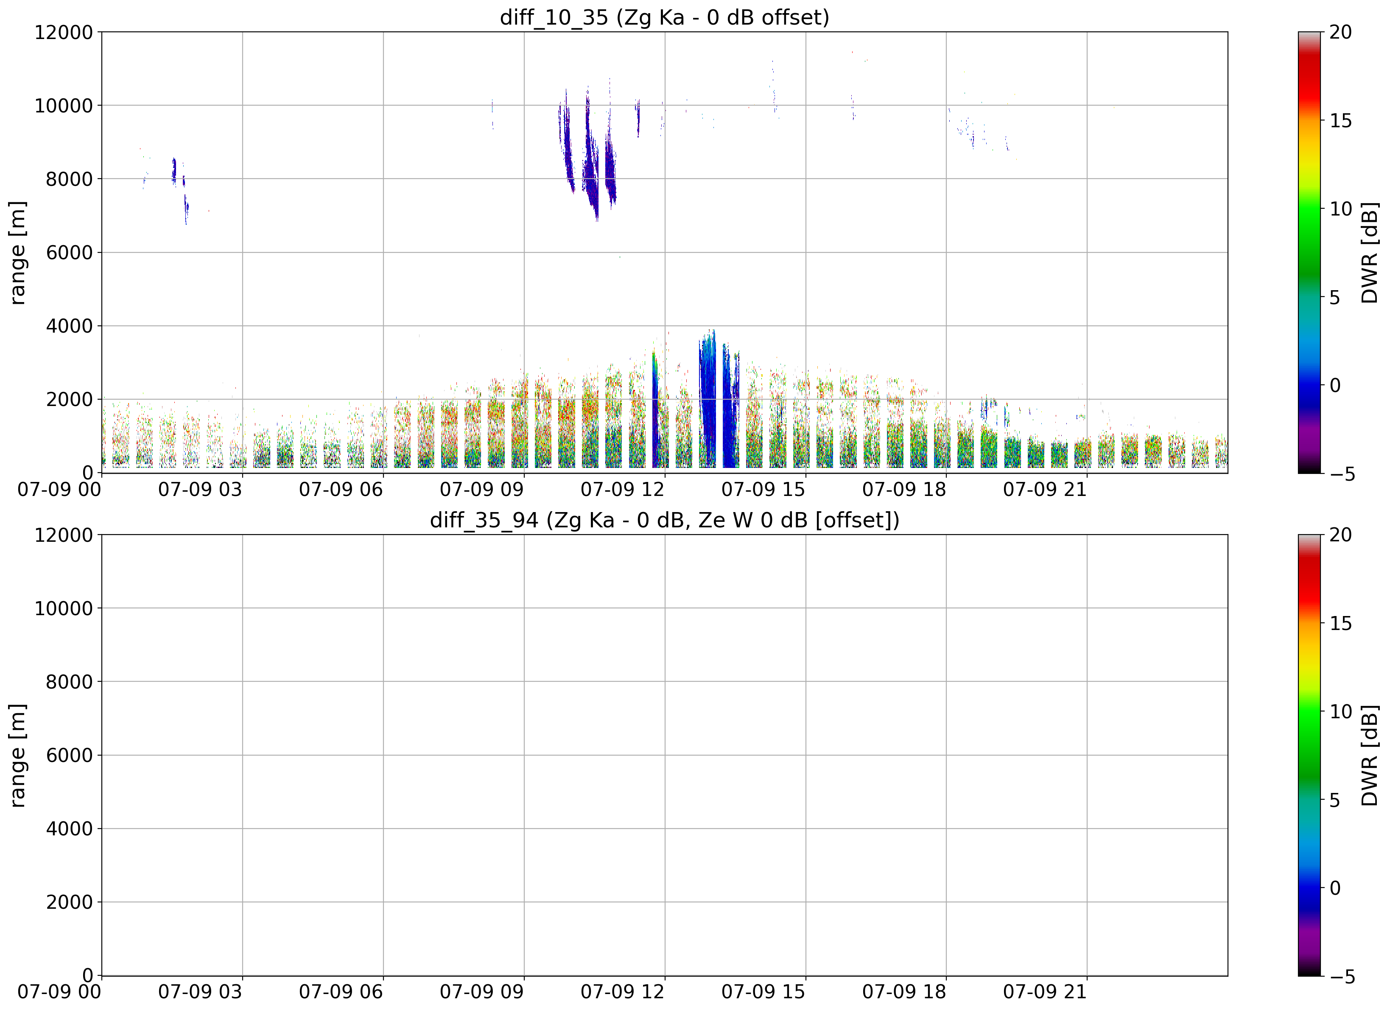Viewport: 1390px width, 1011px height.
Task: Click the "10000" range tick on the diff_10_35 plot
Action: [x=64, y=106]
